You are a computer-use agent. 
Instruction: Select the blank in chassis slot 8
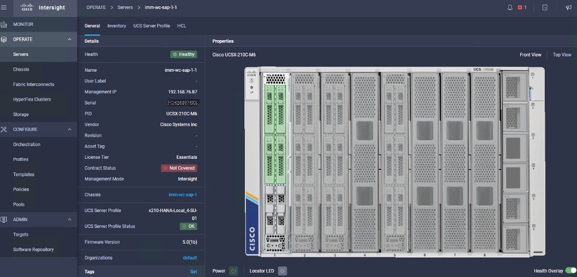pos(484,163)
